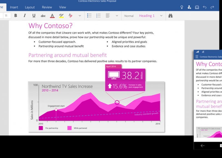The width and height of the screenshot is (222, 158).
Task: Tap back arrow on phone window
Action: pos(203,146)
